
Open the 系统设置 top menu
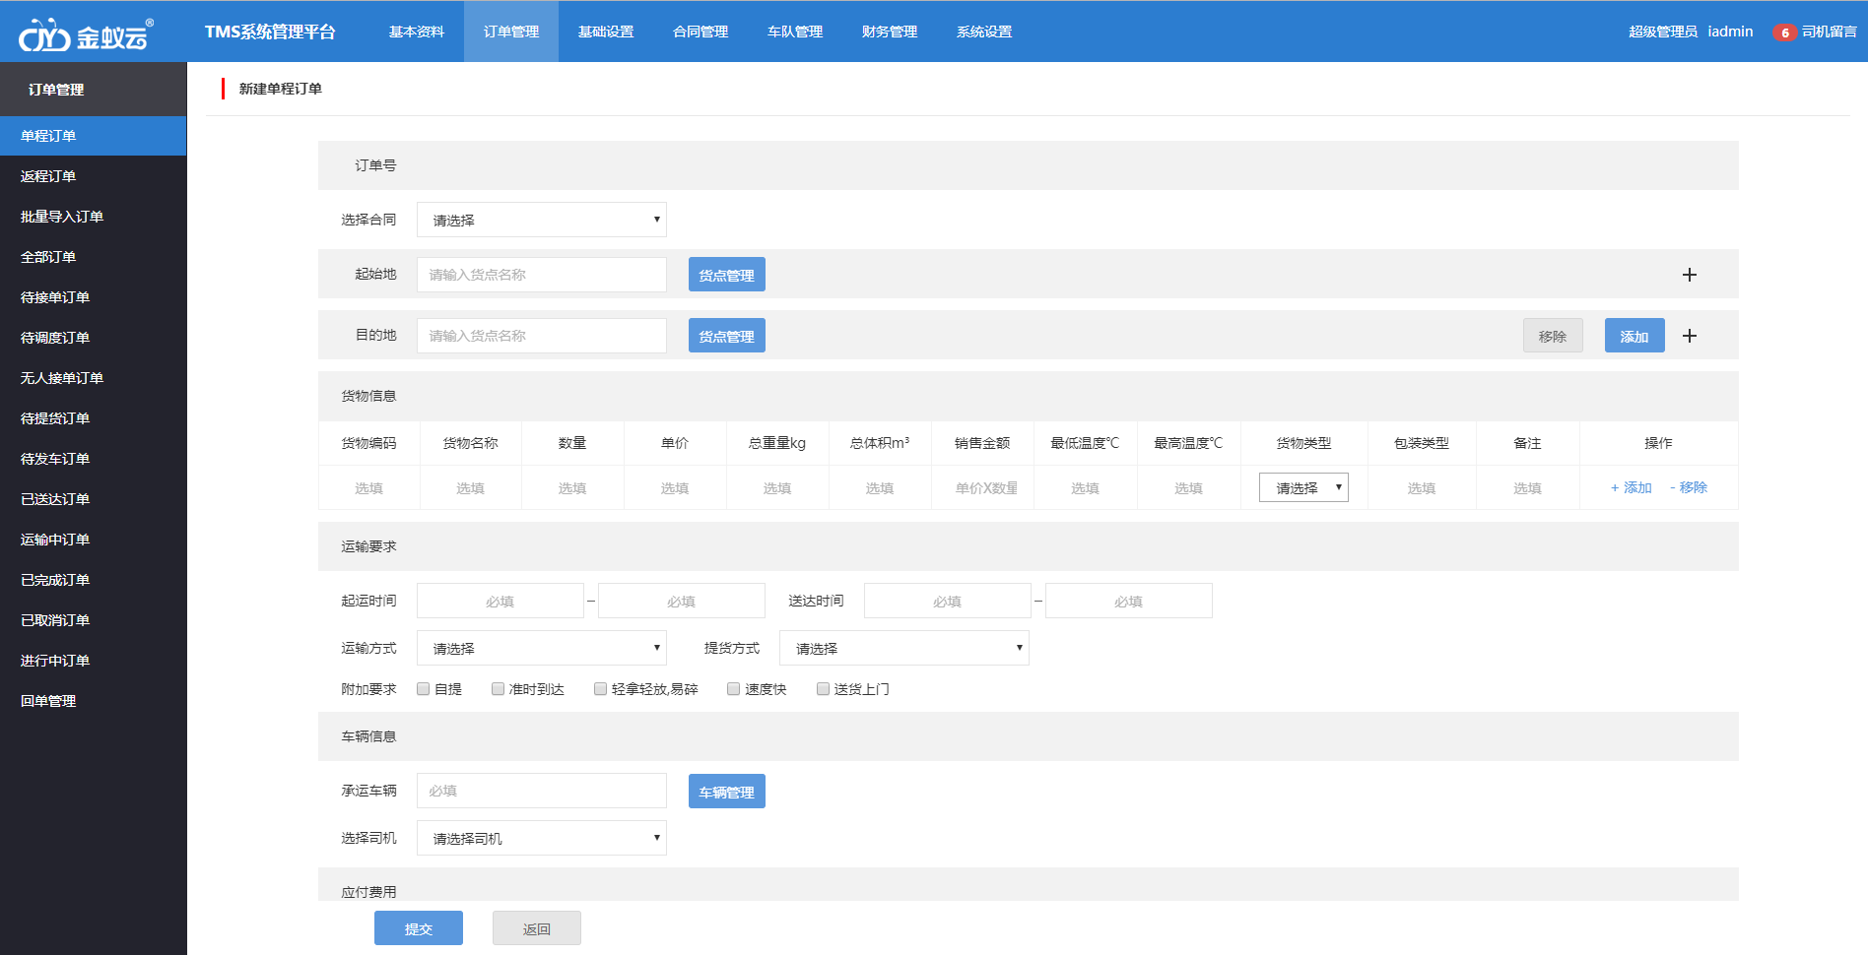pos(984,32)
